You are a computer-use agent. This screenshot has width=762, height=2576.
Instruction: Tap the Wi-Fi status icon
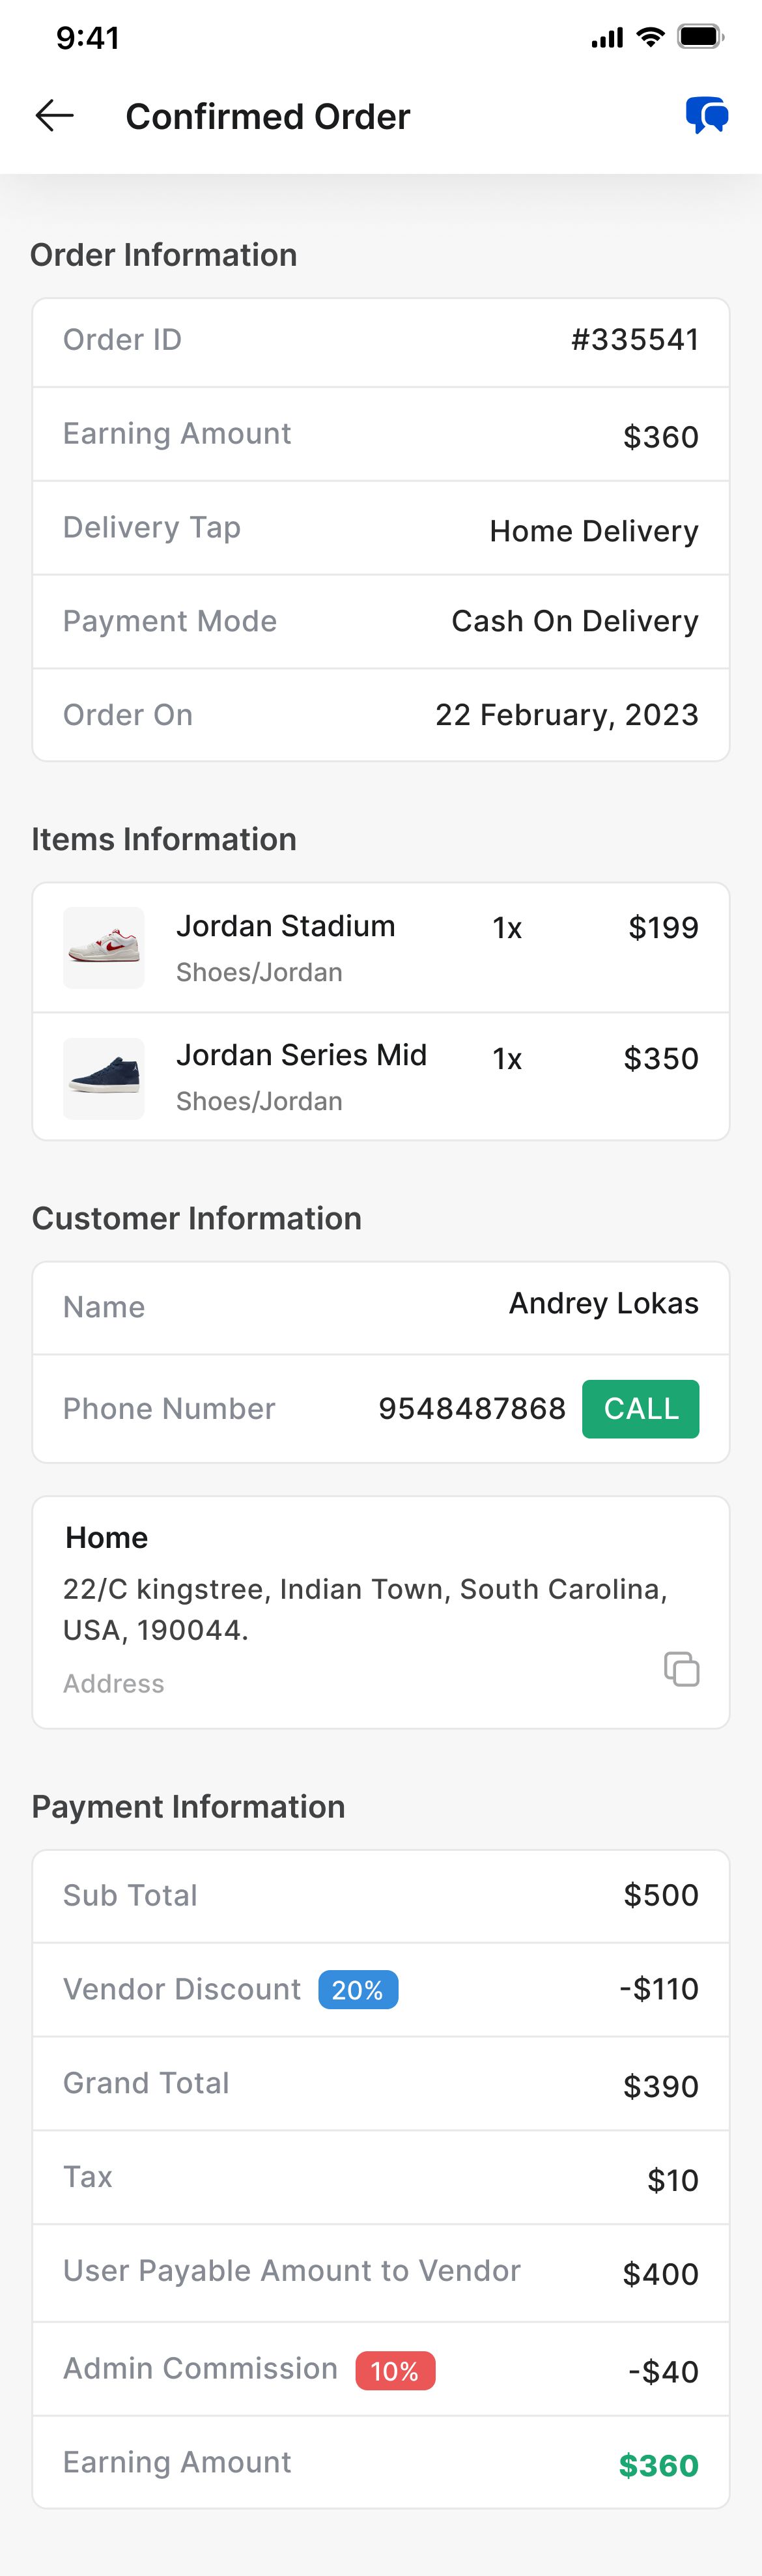coord(650,38)
